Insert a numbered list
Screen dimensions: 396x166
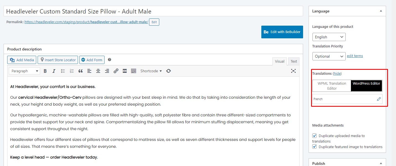point(72,71)
